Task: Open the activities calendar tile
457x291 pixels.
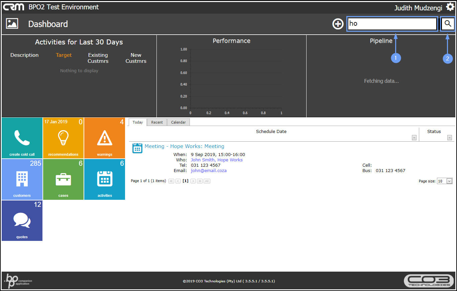Action: (x=105, y=179)
